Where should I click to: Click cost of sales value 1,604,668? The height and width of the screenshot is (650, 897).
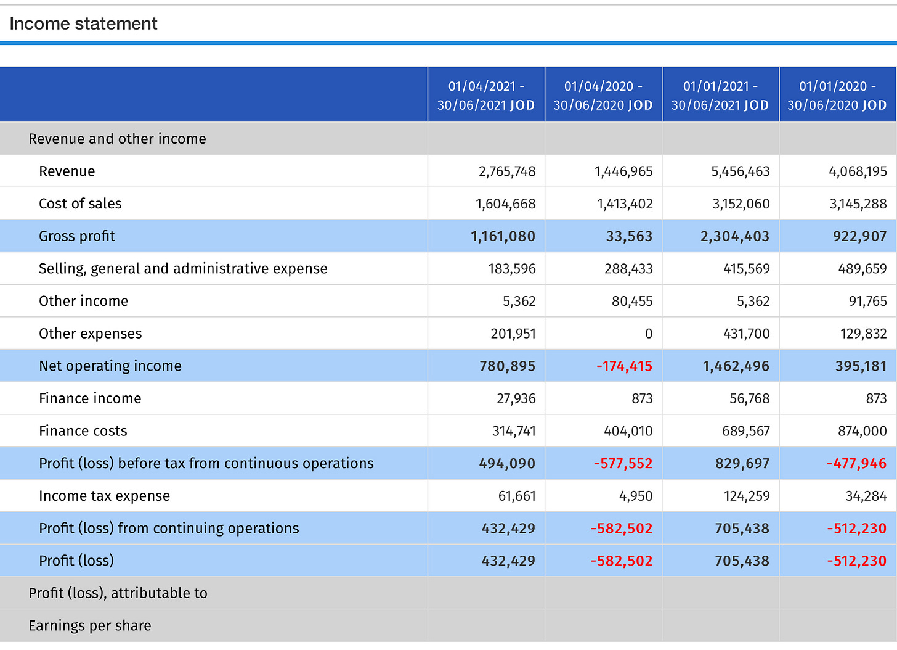coord(506,204)
